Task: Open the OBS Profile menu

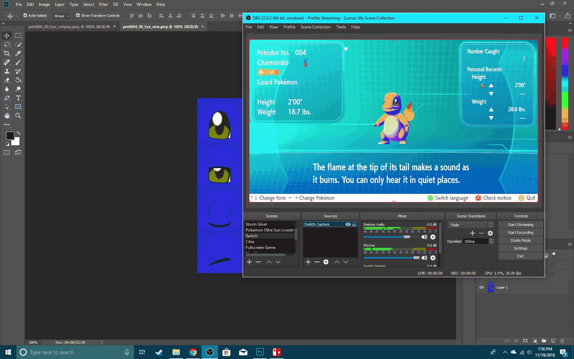Action: pyautogui.click(x=289, y=27)
